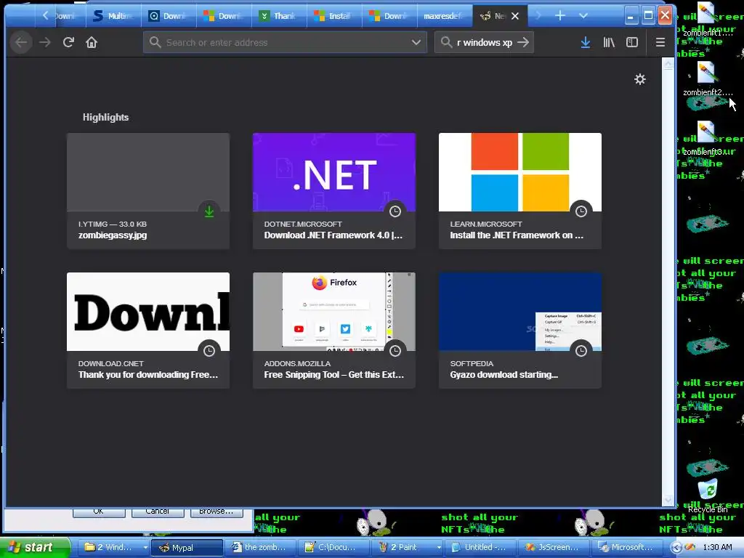Select the Recycle Bin desktop icon
This screenshot has width=744, height=558.
tap(708, 496)
